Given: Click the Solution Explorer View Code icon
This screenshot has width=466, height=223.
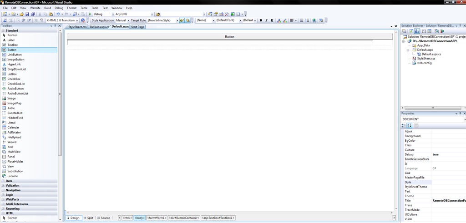Looking at the screenshot, I should (x=424, y=31).
